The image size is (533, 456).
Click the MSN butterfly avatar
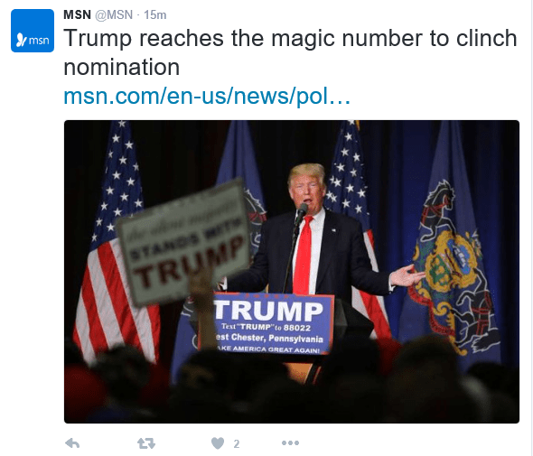[33, 31]
